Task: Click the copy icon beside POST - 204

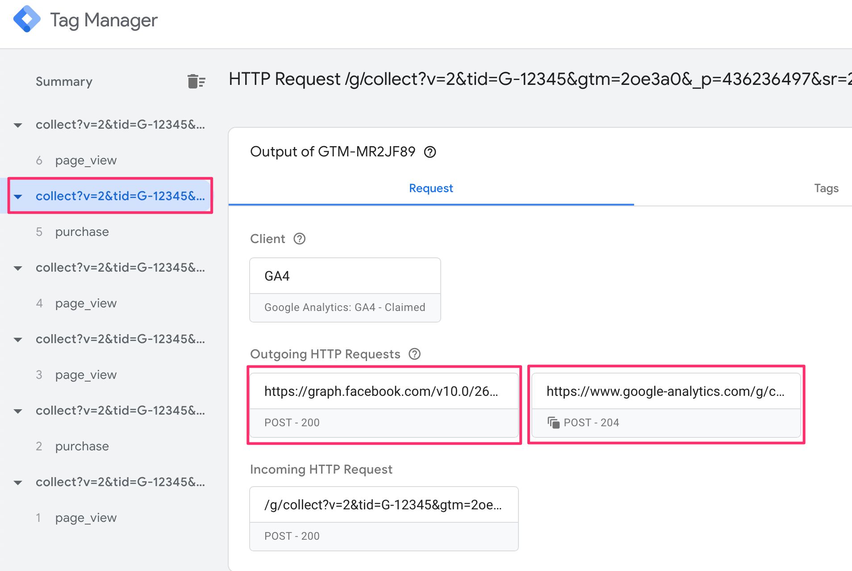Action: 553,422
